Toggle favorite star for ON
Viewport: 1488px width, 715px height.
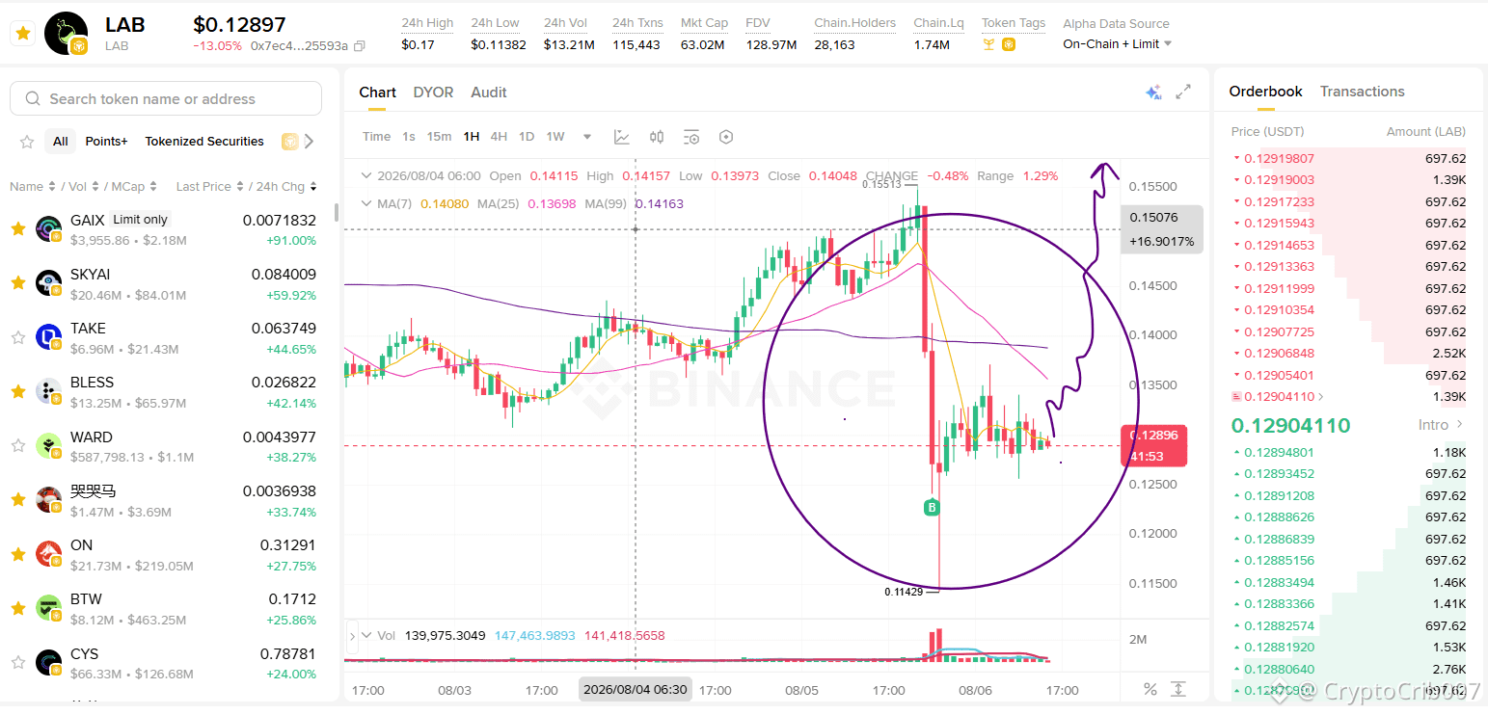pyautogui.click(x=17, y=554)
